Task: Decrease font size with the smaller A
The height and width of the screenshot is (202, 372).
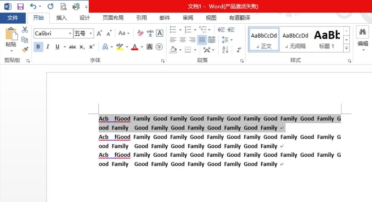Action: (x=109, y=33)
